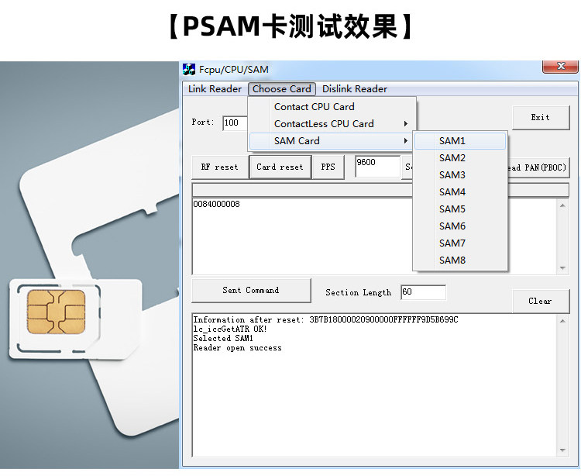Open the Dislink Reader menu
581x476 pixels.
pyautogui.click(x=355, y=89)
